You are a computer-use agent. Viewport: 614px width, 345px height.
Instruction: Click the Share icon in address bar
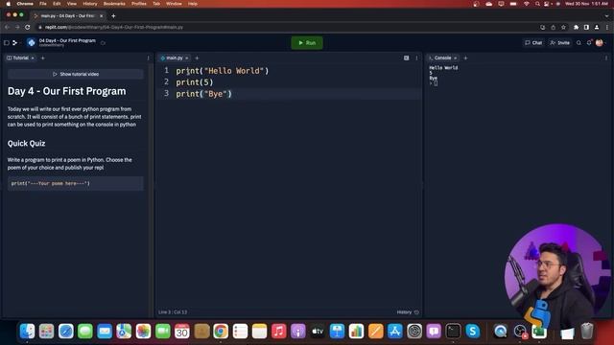553,27
